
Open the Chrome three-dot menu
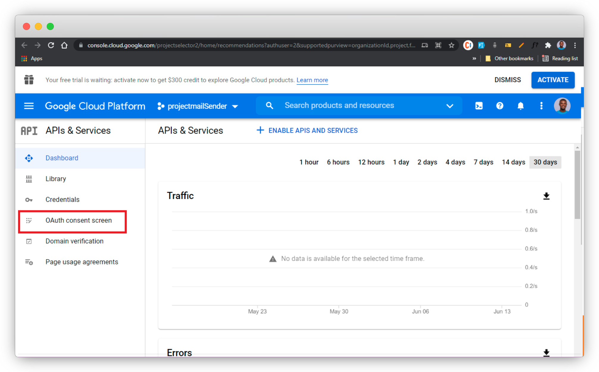[575, 45]
